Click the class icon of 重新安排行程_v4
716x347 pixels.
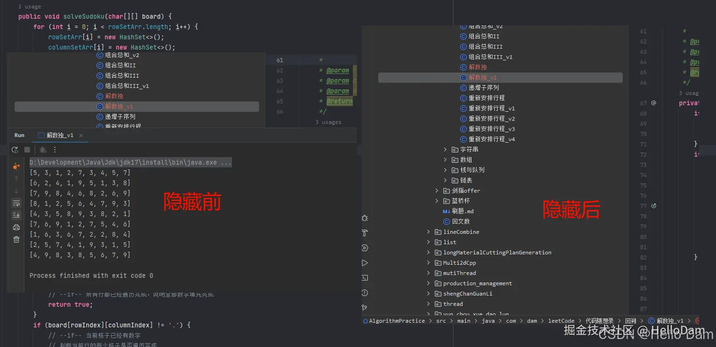pos(464,139)
